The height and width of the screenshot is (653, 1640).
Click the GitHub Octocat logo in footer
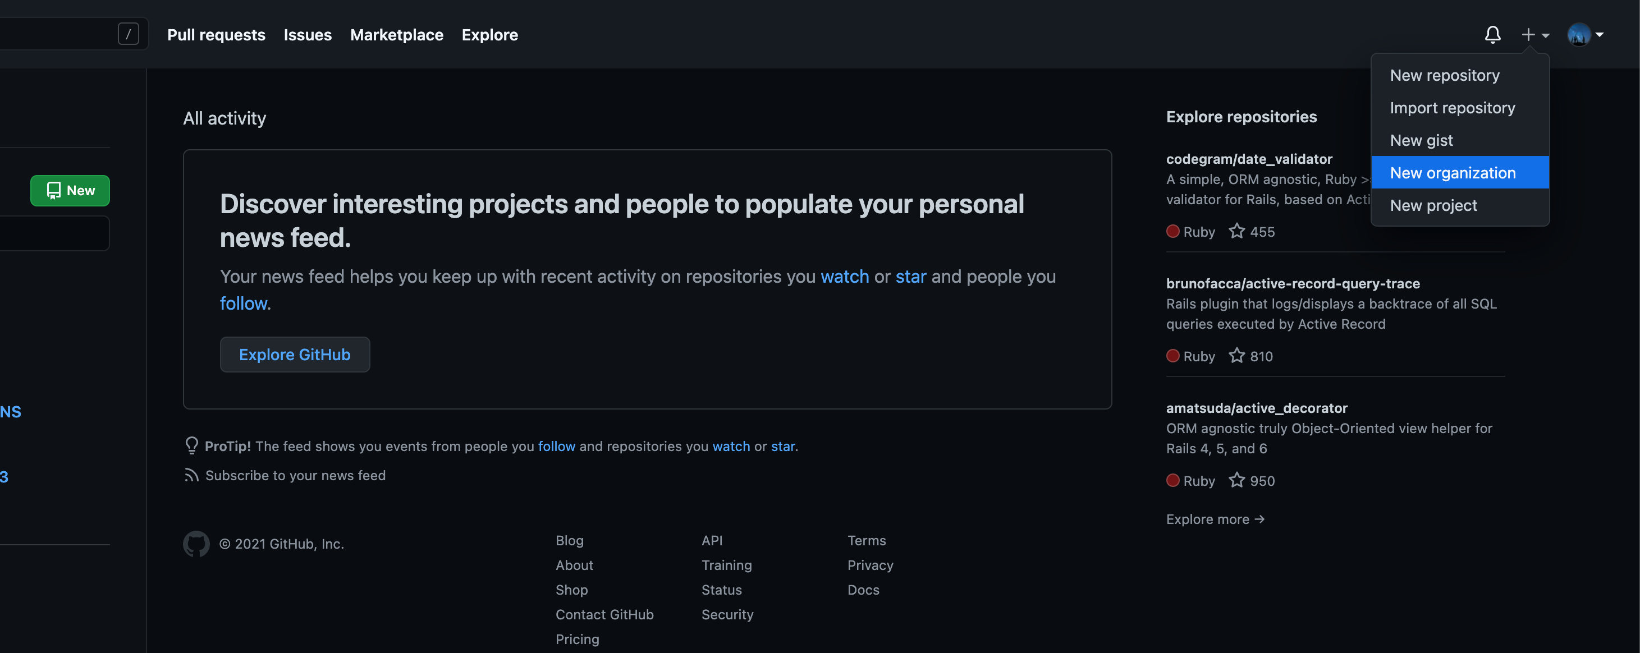coord(196,544)
